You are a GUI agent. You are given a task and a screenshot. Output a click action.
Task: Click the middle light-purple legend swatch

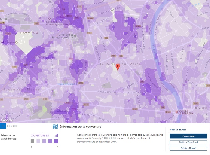click(x=44, y=141)
